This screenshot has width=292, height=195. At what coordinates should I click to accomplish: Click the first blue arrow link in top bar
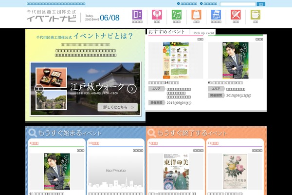pyautogui.click(x=187, y=3)
